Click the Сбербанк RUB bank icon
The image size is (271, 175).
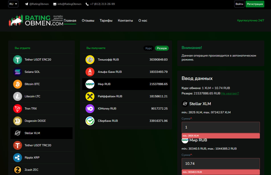[90, 121]
